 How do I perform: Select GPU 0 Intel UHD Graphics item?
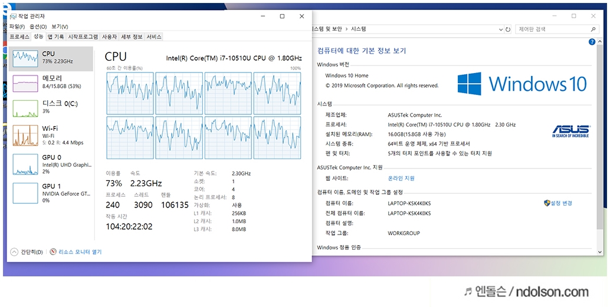pyautogui.click(x=51, y=164)
